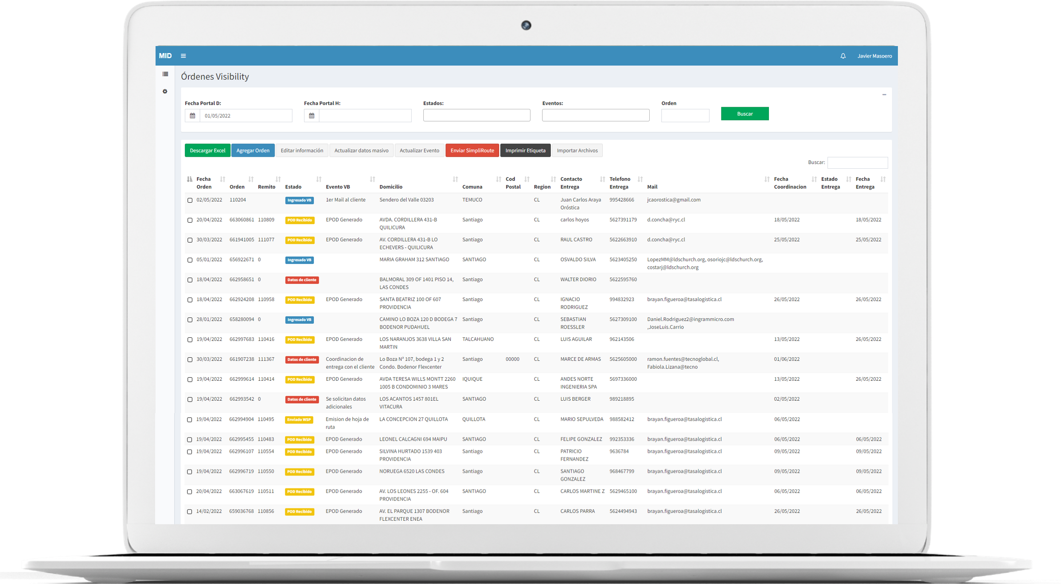Click the hamburger menu icon beside MID

[x=183, y=56]
